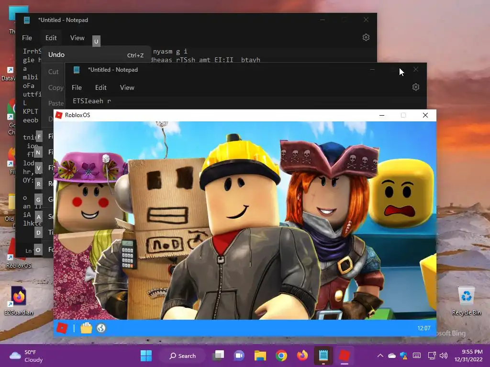490x367 pixels.
Task: Select the Recycle Bin desktop icon
Action: 466,301
